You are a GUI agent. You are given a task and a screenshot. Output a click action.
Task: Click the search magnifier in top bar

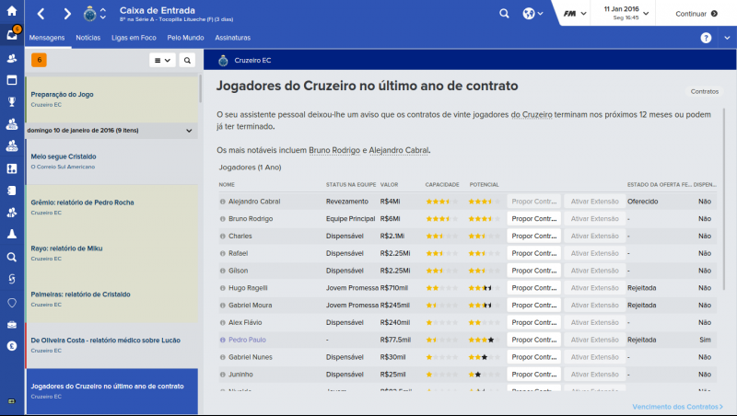504,14
